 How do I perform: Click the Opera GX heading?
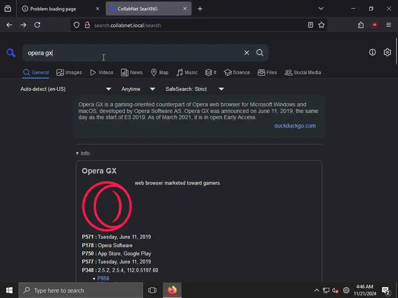click(x=99, y=171)
